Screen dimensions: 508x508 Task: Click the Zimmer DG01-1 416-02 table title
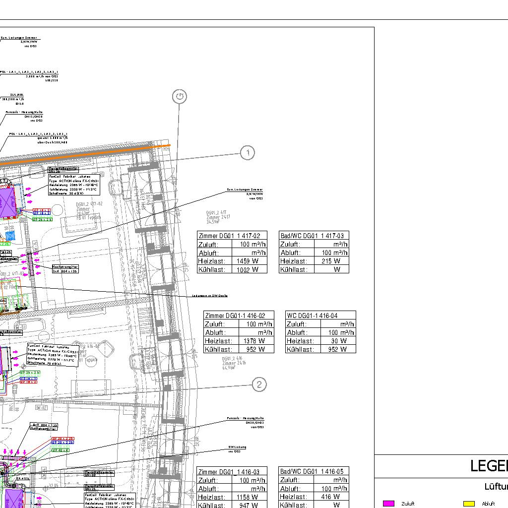(239, 316)
